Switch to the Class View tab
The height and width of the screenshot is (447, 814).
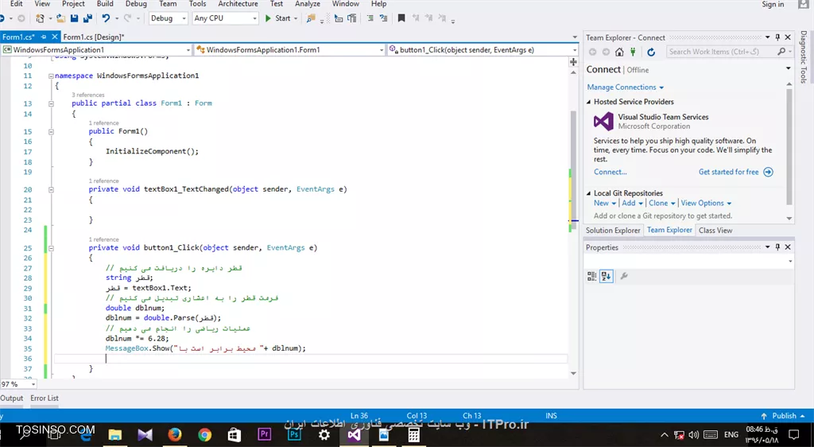point(715,231)
